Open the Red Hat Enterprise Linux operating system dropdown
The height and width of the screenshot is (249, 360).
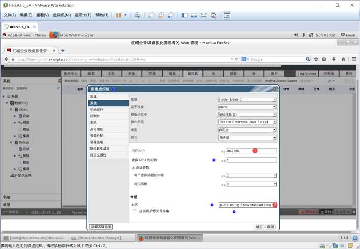[247, 122]
